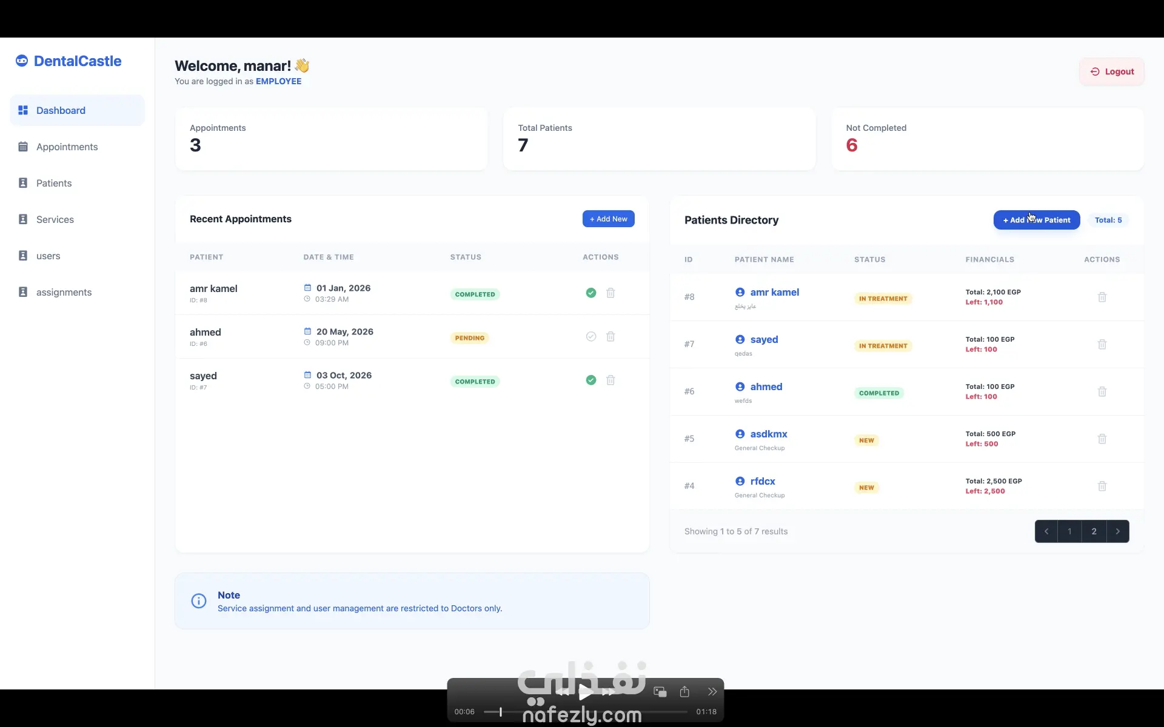Click the video progress scrubber bar
Image resolution: width=1164 pixels, height=727 pixels.
tap(585, 712)
